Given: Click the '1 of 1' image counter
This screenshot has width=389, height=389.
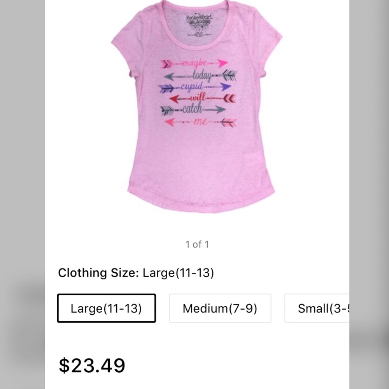Looking at the screenshot, I should click(197, 244).
